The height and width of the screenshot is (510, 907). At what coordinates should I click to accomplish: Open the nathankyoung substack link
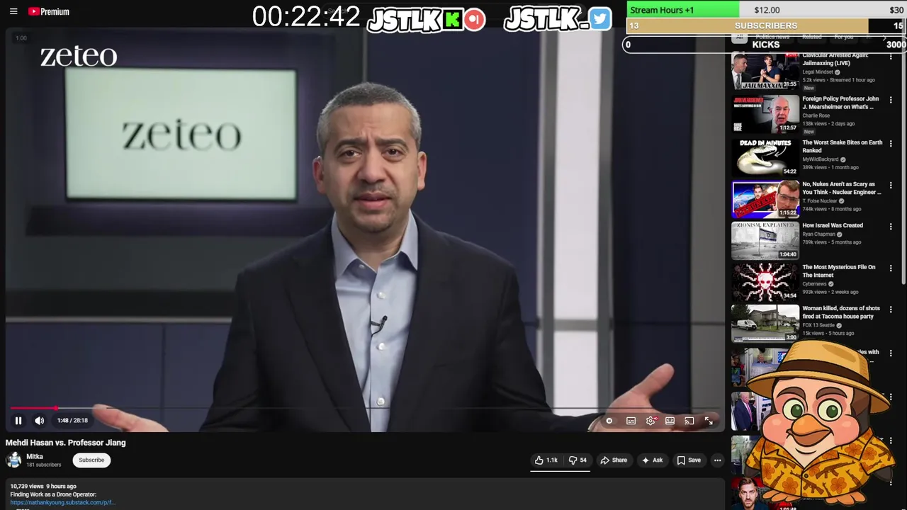coord(62,502)
